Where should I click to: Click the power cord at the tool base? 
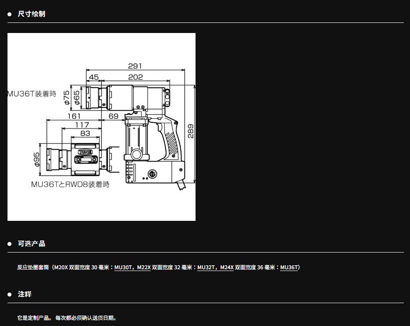tap(181, 185)
